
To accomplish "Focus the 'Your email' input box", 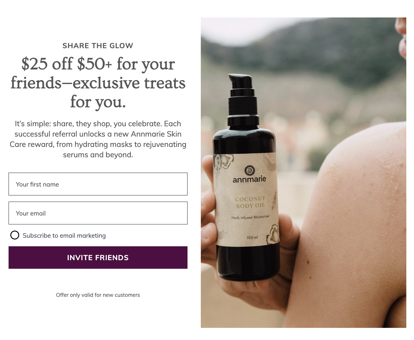I will [x=98, y=213].
